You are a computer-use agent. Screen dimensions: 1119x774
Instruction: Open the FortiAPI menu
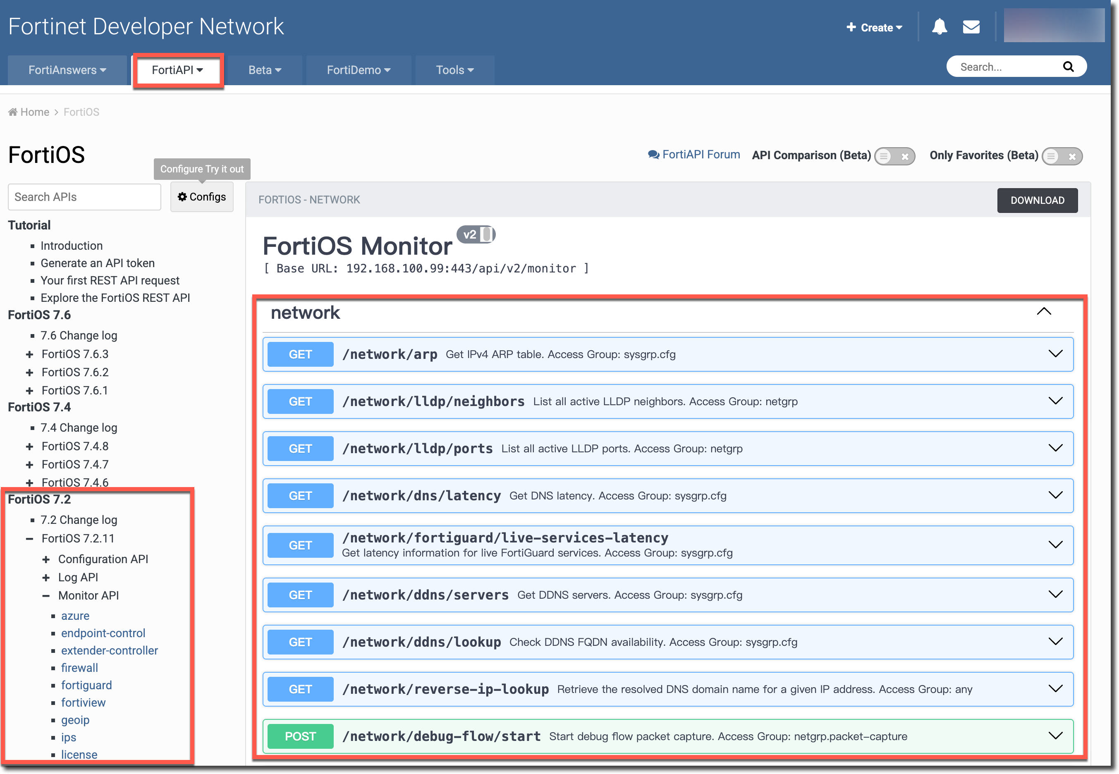pos(177,70)
